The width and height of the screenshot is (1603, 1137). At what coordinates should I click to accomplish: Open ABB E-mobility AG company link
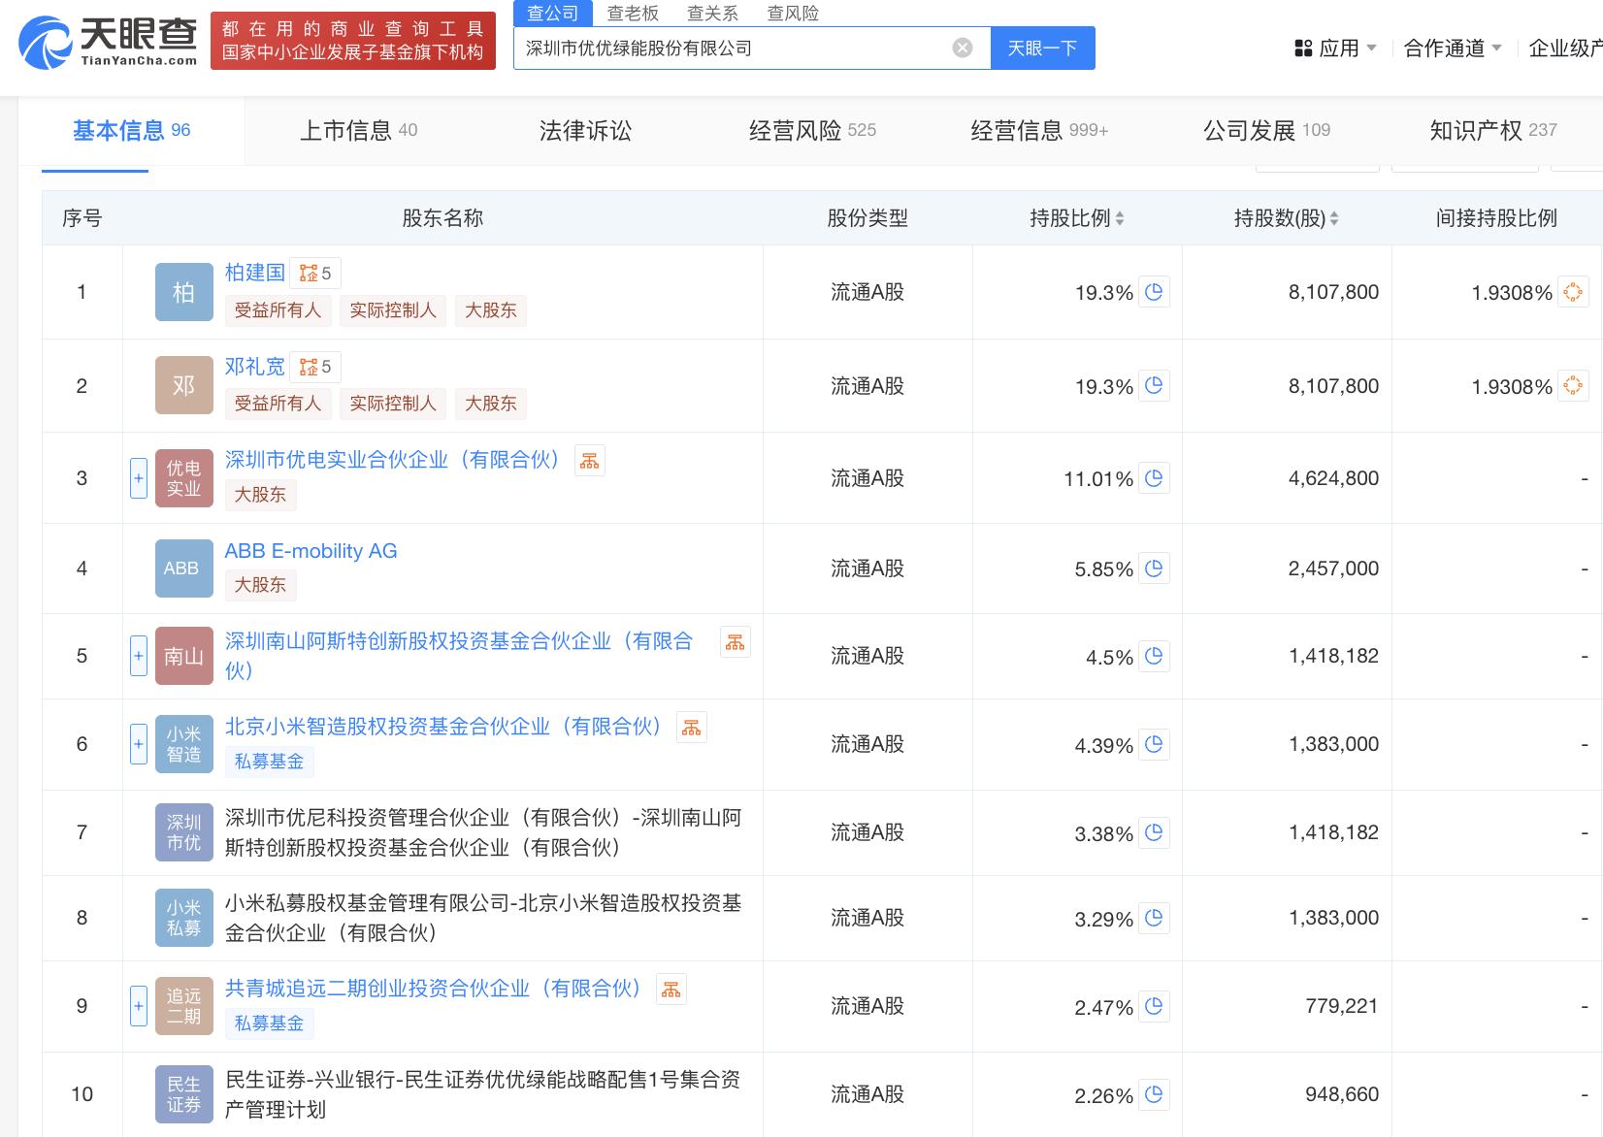[311, 551]
